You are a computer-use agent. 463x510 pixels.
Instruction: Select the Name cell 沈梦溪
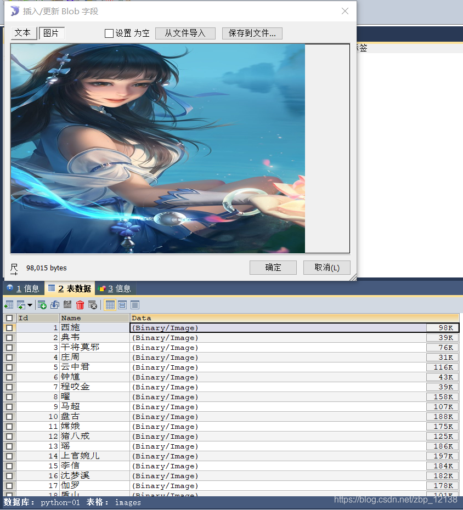coord(95,476)
